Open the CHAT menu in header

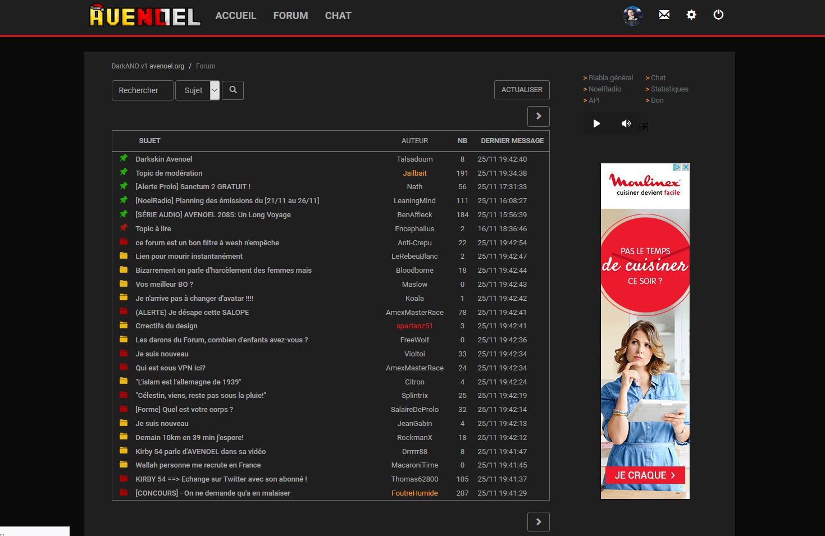338,16
